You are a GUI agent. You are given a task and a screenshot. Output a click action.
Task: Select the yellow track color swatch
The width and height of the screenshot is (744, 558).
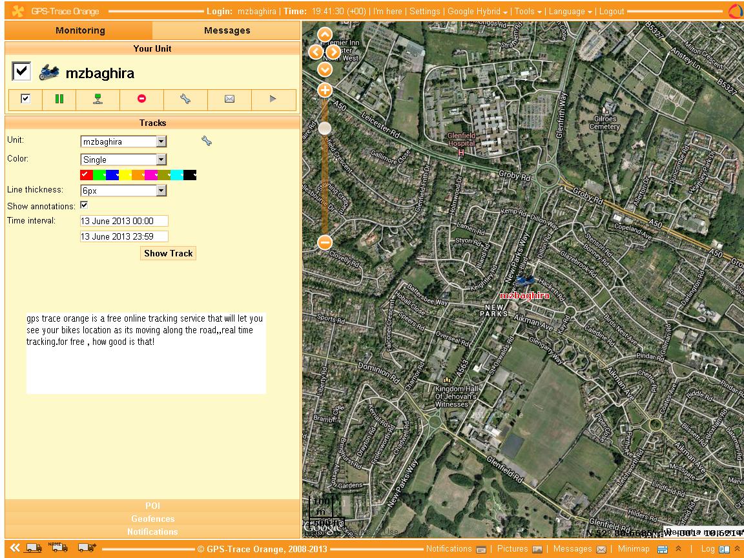[125, 175]
